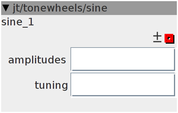Viewport: 178px width, 113px height.
Task: Click the sine_1 label
Action: [18, 22]
